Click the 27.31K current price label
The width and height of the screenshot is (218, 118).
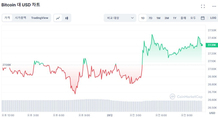coord(211,45)
